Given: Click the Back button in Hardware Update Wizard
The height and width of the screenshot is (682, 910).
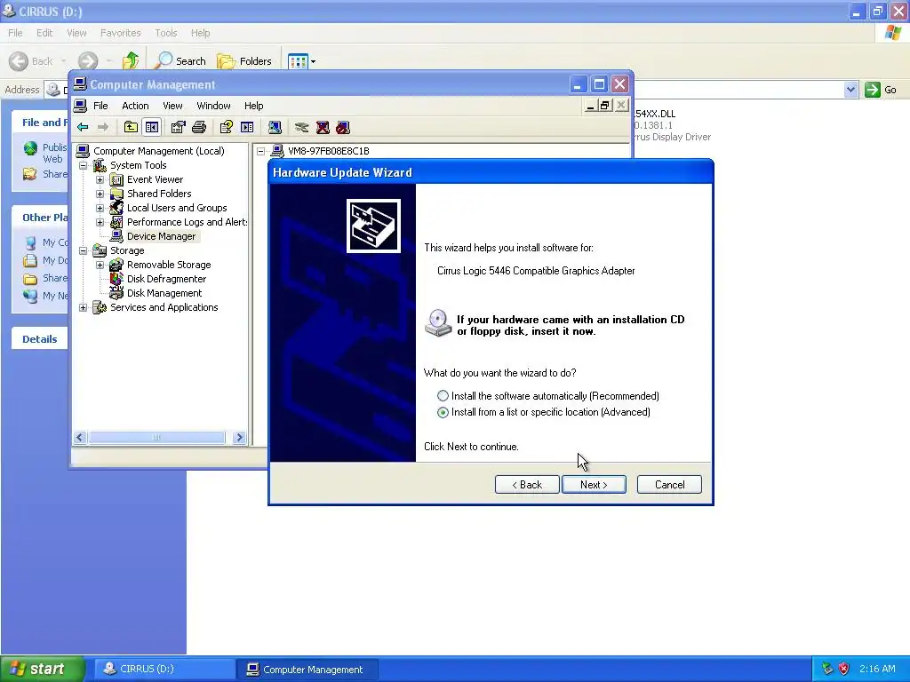Looking at the screenshot, I should [x=527, y=485].
